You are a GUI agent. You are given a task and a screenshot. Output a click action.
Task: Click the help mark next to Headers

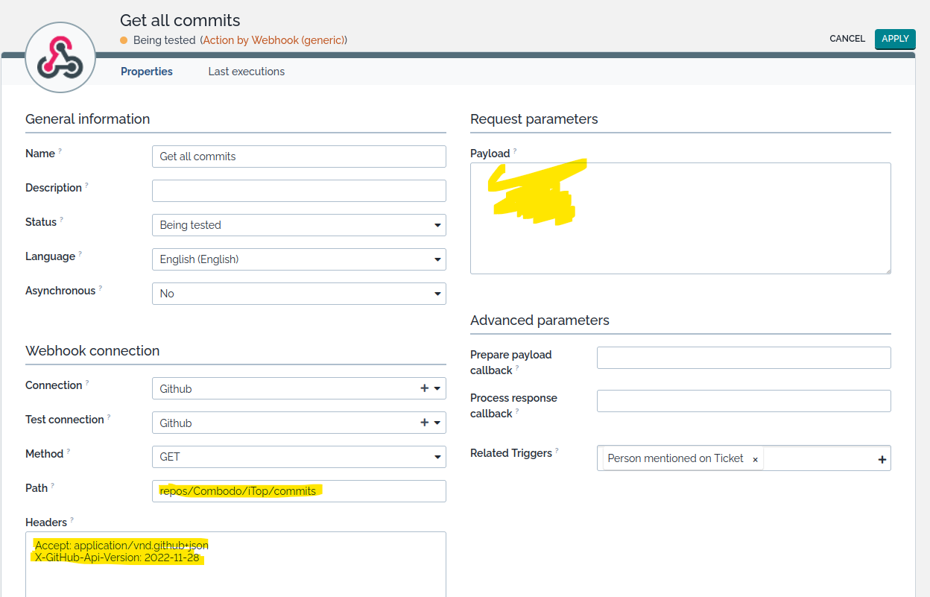click(x=72, y=520)
